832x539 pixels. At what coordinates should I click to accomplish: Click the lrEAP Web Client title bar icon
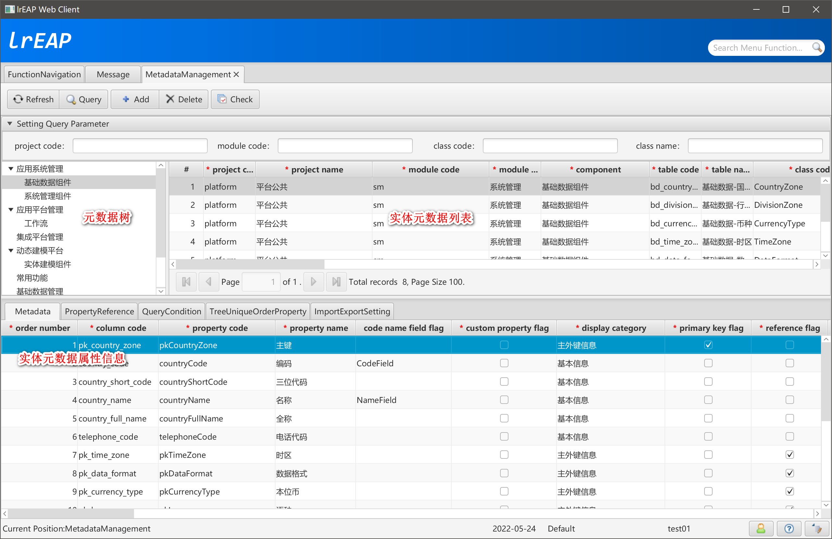pos(10,9)
